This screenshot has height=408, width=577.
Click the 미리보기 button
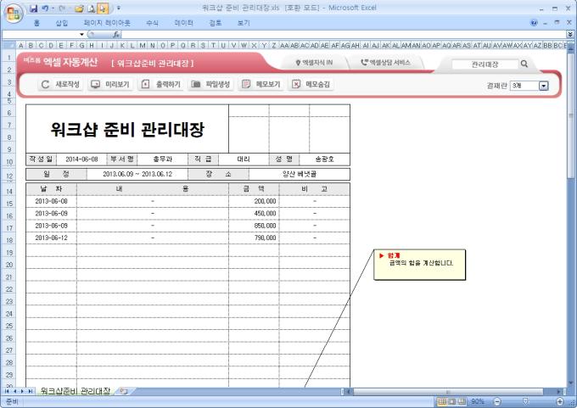click(x=110, y=84)
